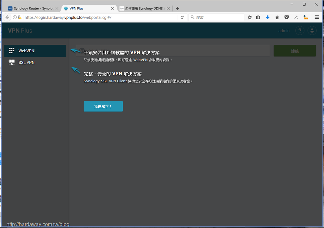The height and width of the screenshot is (228, 324).
Task: Open a new browser tab
Action: point(177,9)
